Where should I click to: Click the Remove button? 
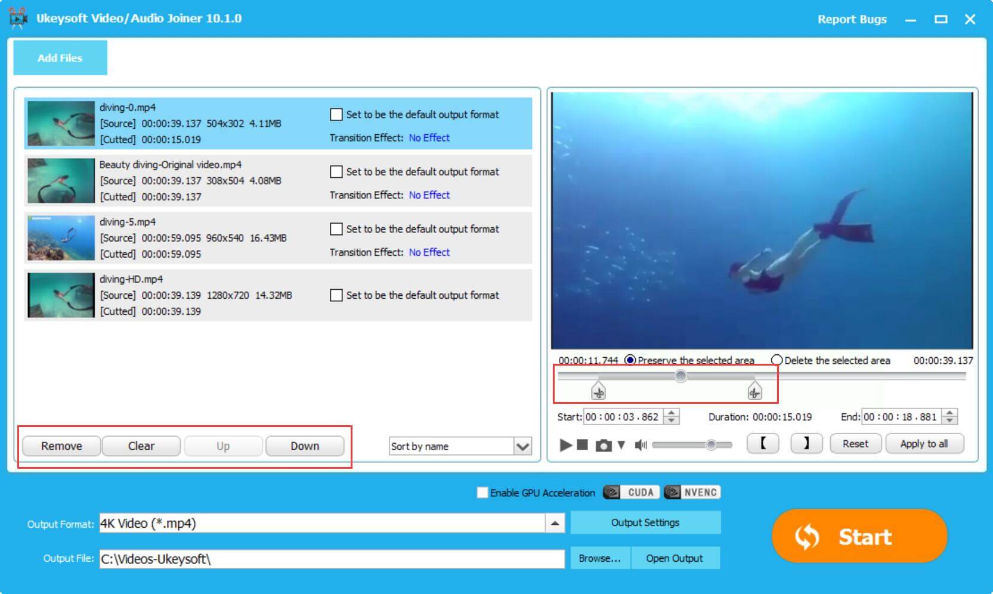coord(61,446)
